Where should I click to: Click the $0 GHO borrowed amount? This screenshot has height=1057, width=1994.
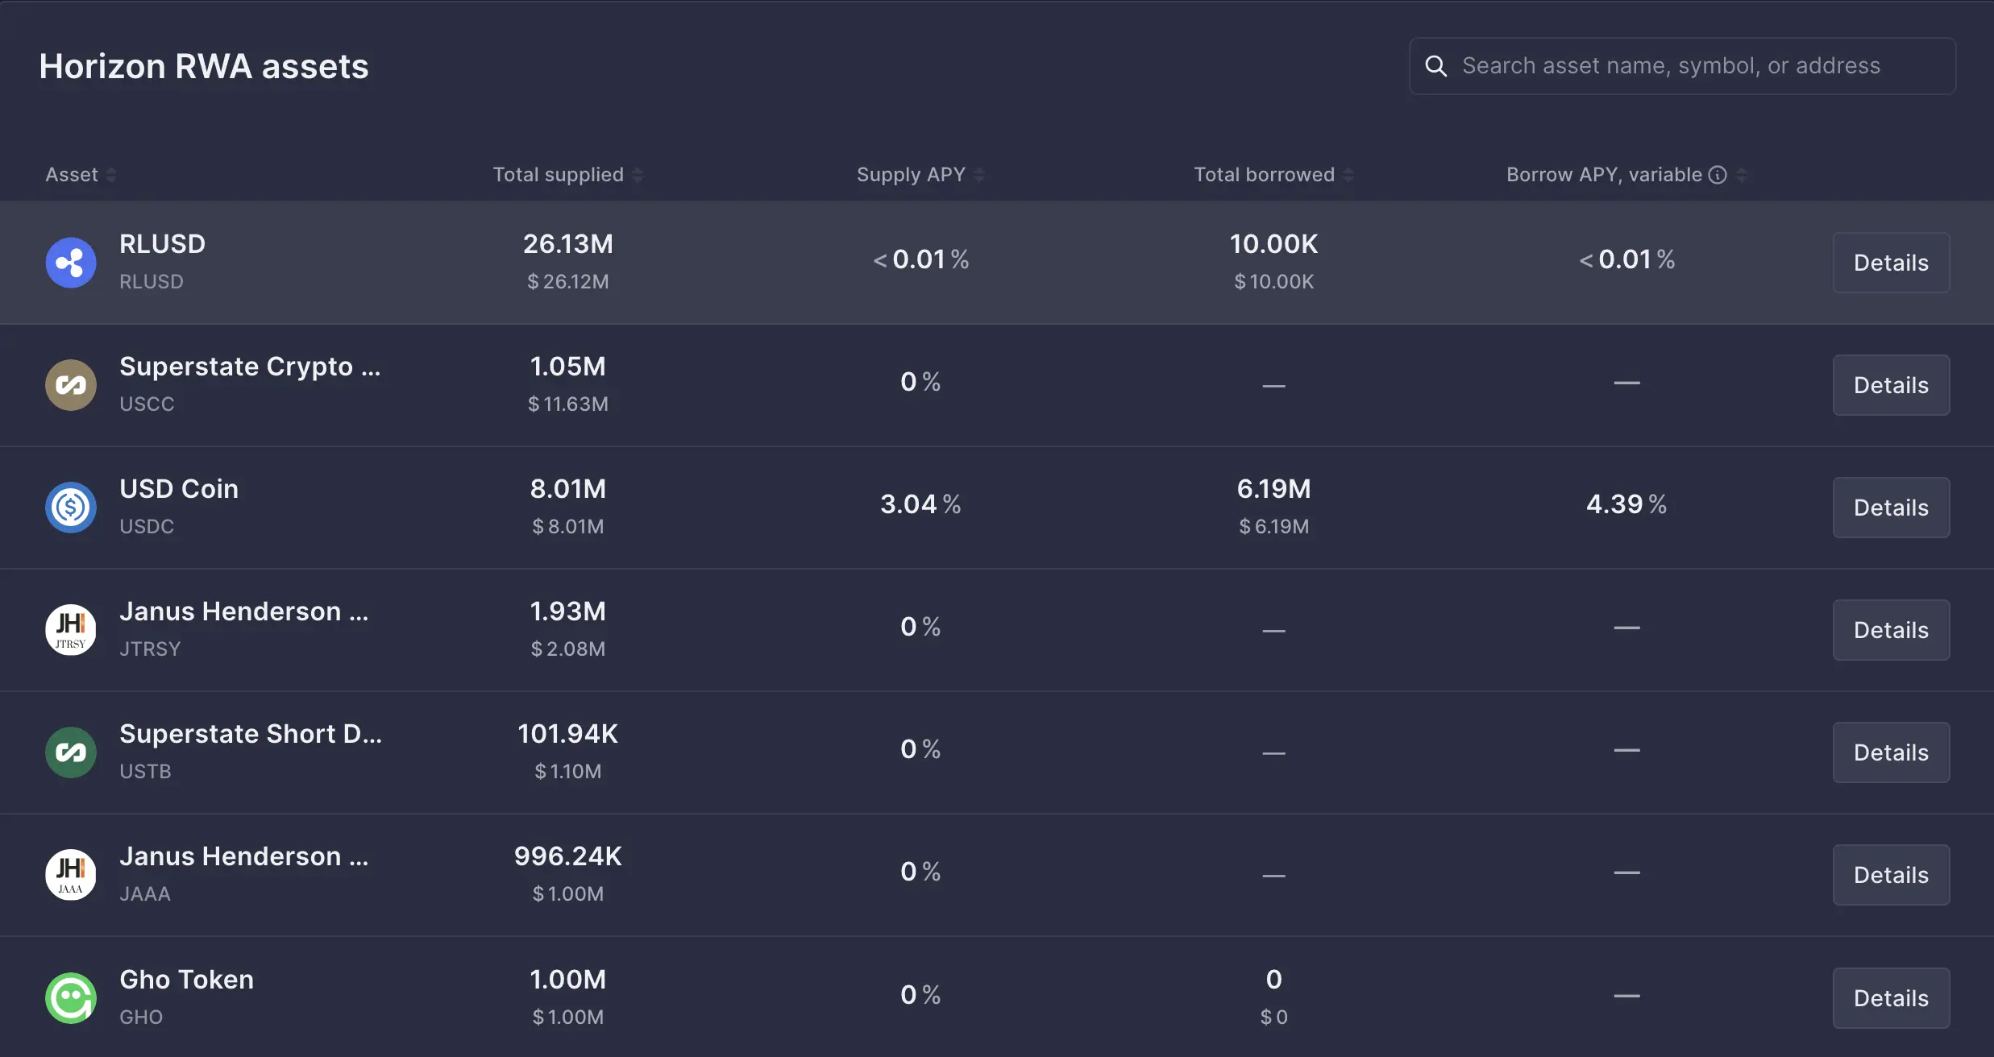1274,1017
